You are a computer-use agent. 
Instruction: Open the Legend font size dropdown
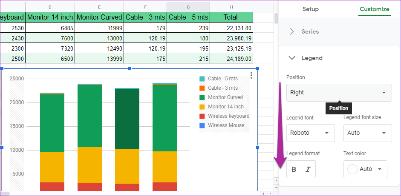[x=367, y=133]
